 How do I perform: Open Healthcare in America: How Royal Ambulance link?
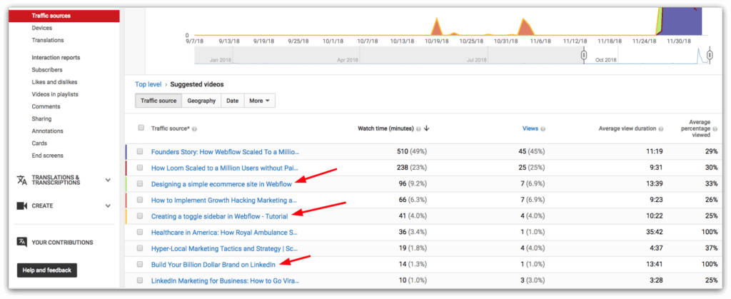(x=225, y=232)
